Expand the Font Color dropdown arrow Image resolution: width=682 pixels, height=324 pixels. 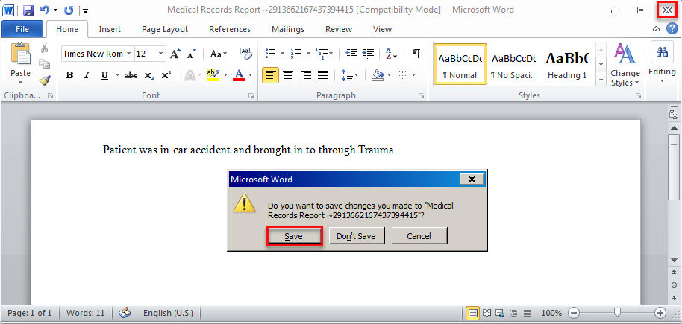(251, 75)
